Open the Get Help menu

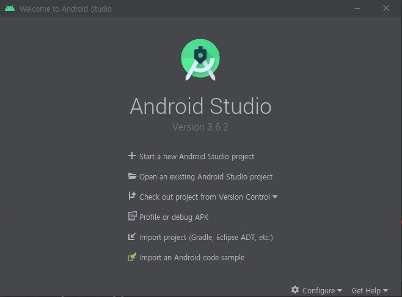click(x=370, y=291)
